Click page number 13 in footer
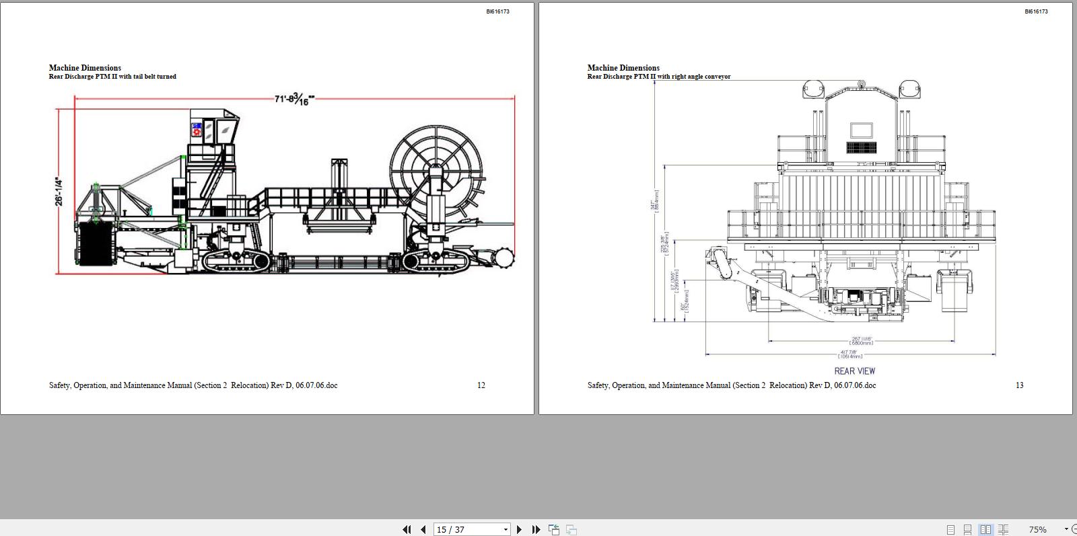 1019,385
